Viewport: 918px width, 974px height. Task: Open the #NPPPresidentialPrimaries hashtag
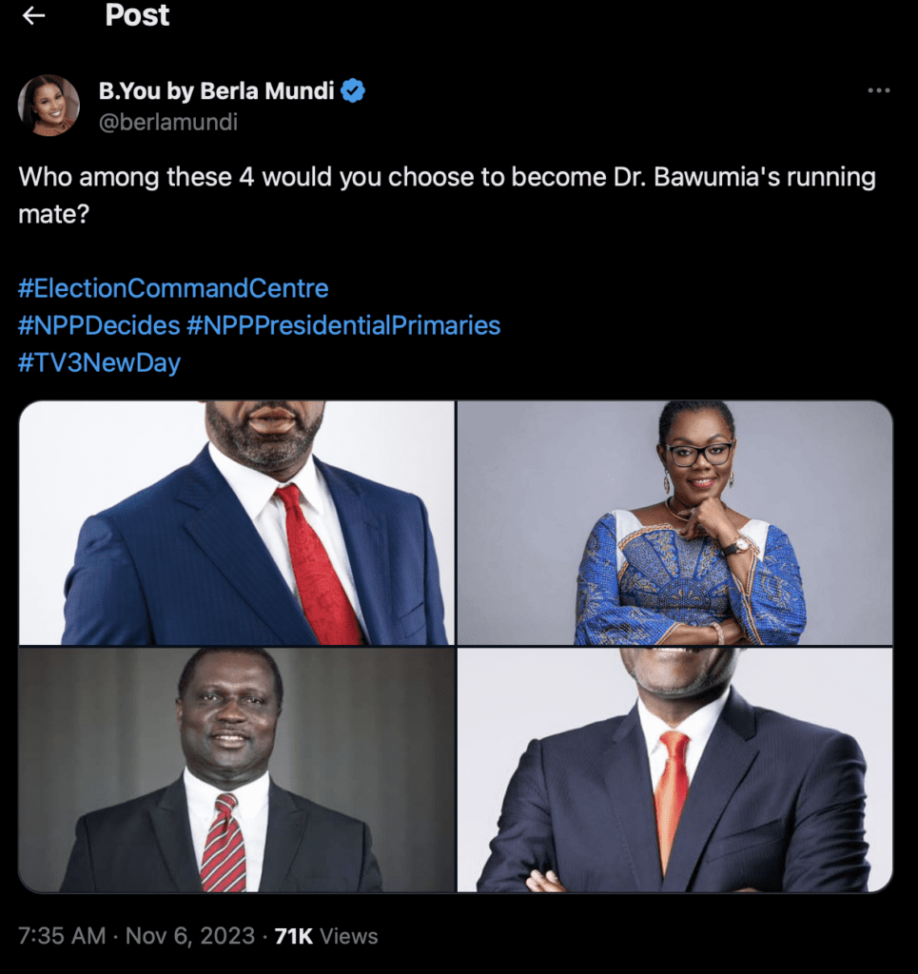[343, 325]
